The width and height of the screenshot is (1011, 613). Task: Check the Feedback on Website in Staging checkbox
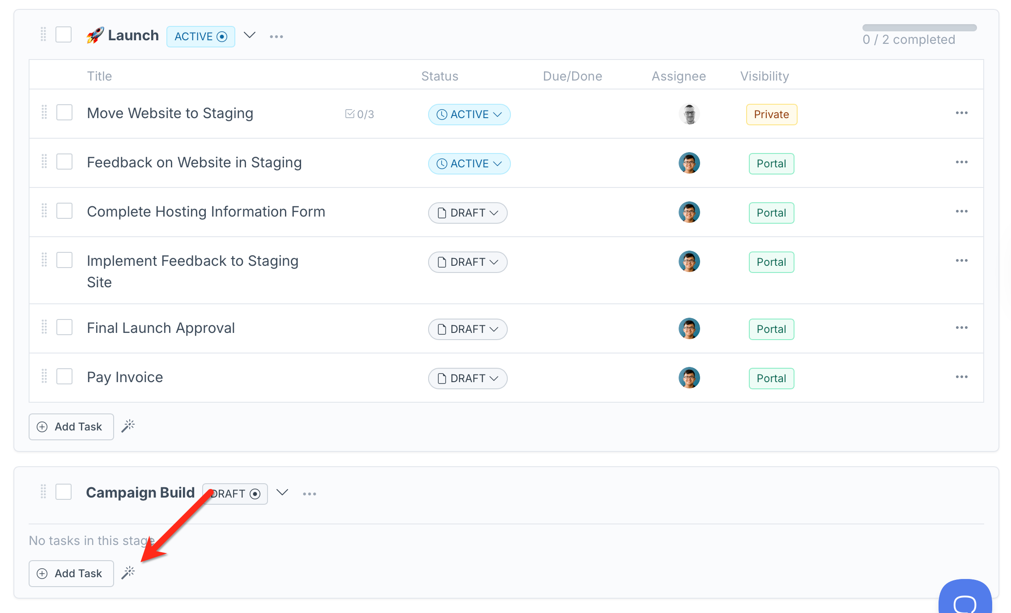click(x=64, y=162)
